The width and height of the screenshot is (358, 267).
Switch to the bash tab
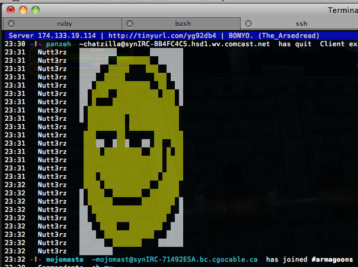[x=181, y=24]
